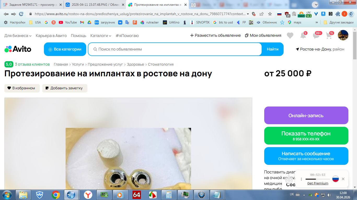Open #яПомогаю in top menu
The width and height of the screenshot is (357, 200).
[127, 35]
